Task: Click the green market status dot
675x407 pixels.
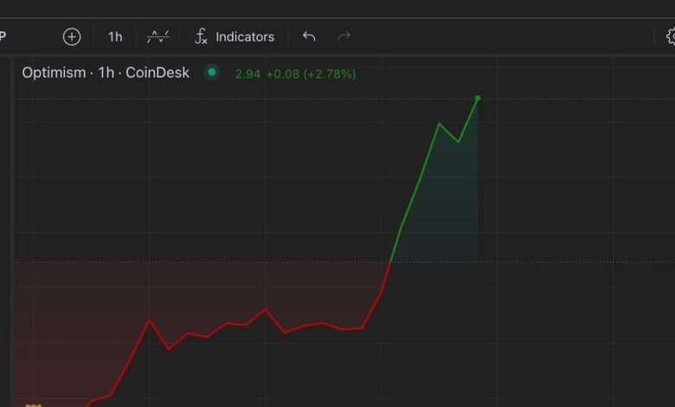Action: click(211, 73)
